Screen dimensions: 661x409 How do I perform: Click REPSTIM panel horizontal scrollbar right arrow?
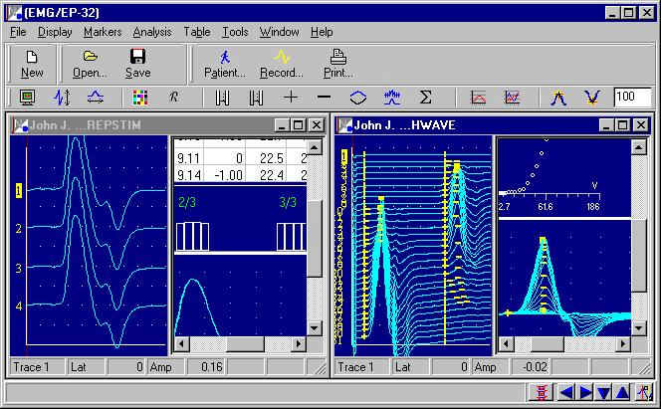click(x=299, y=343)
